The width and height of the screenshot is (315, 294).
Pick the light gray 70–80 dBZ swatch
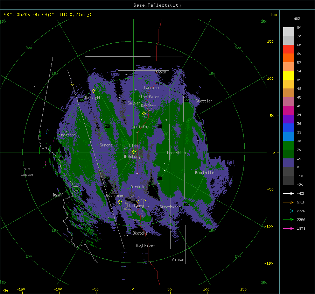pos(288,32)
